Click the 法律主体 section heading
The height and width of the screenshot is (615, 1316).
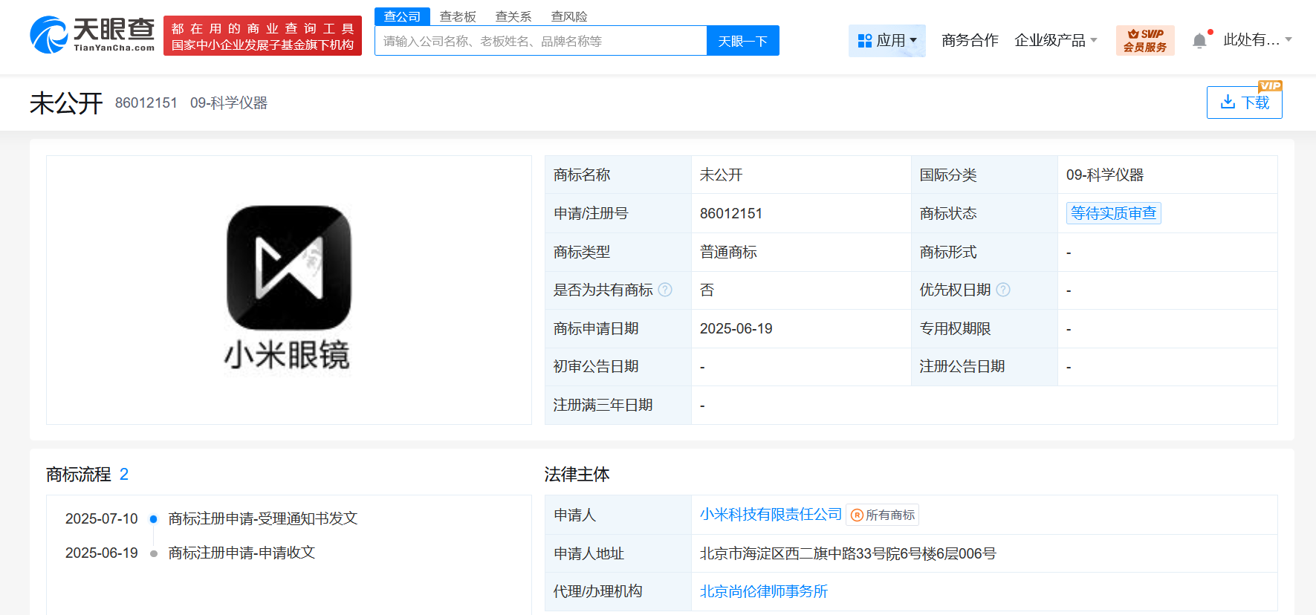(577, 475)
